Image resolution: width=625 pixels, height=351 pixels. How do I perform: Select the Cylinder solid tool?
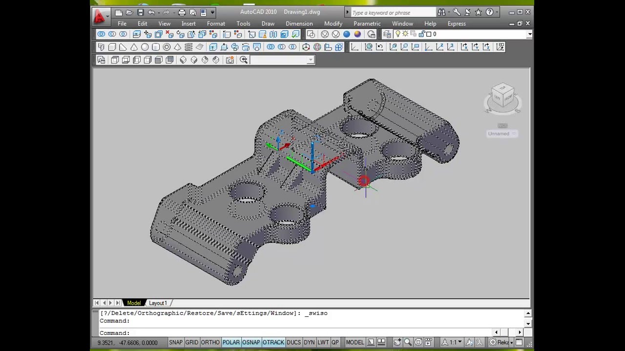(156, 47)
